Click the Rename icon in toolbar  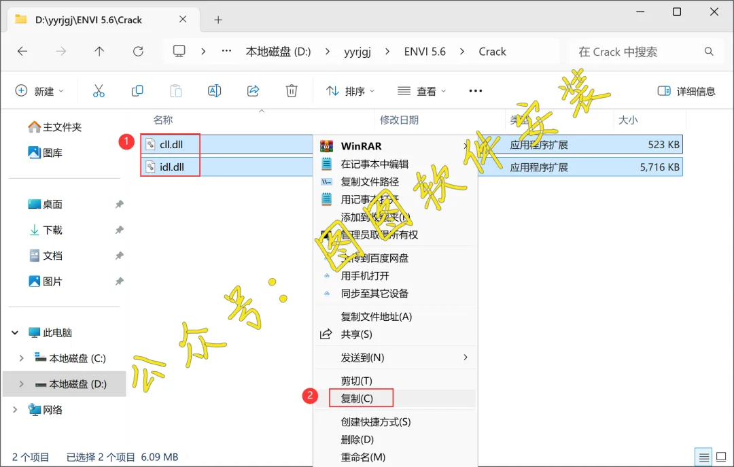[x=214, y=91]
